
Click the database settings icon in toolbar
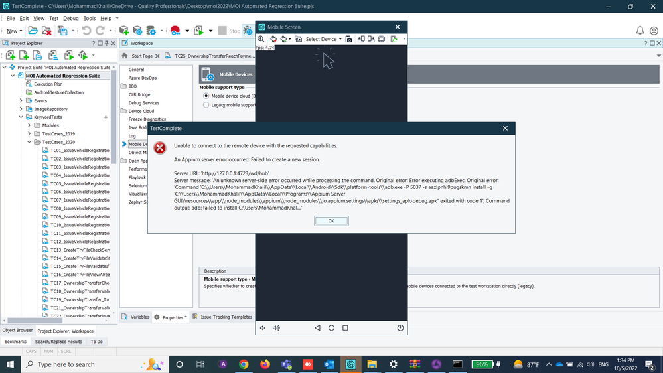coord(151,31)
